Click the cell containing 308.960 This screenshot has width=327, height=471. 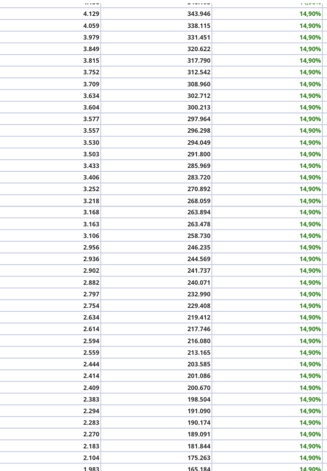[199, 84]
